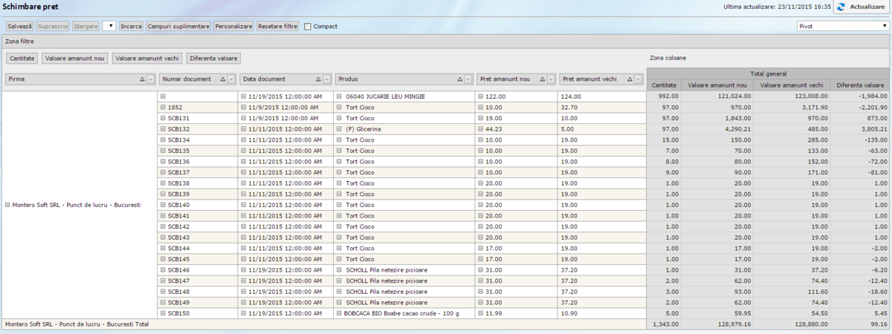Open filter arrow on Firma header
This screenshot has height=334, width=892.
[150, 79]
